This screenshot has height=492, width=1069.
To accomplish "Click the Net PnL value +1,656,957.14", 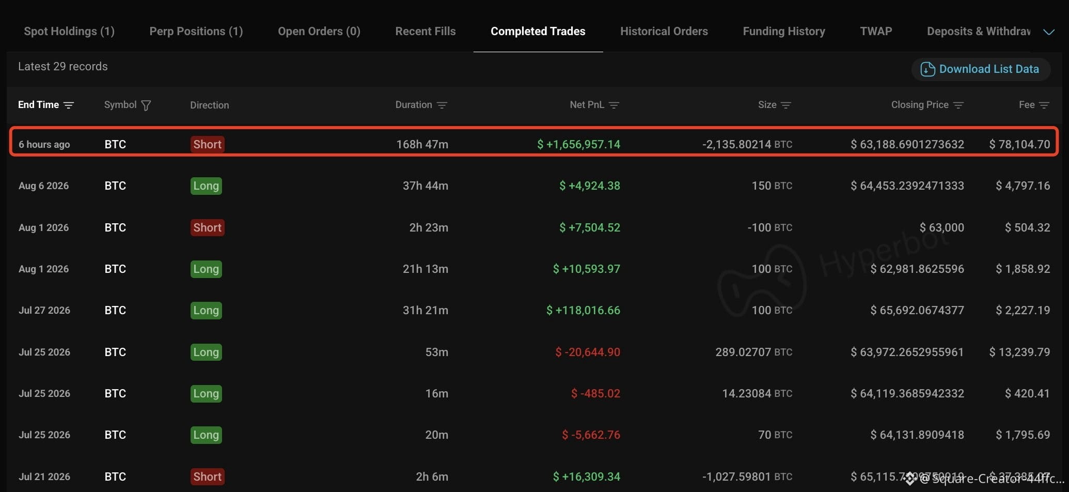I will pyautogui.click(x=578, y=144).
